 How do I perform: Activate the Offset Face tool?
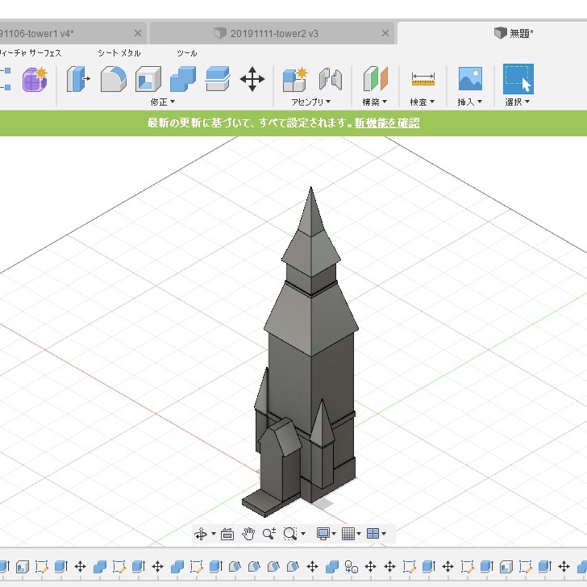point(218,79)
